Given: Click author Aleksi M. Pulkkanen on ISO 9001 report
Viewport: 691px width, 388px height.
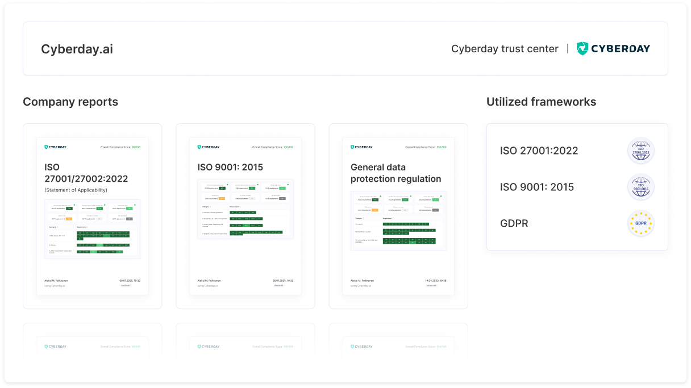Looking at the screenshot, I should coord(209,281).
